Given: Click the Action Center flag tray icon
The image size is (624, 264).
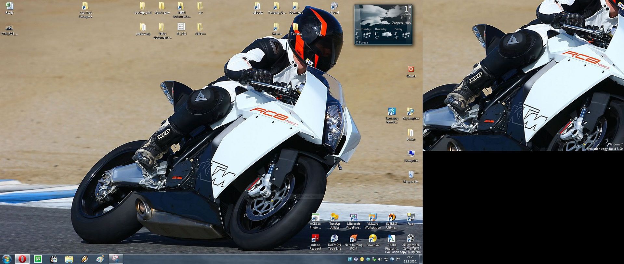Looking at the screenshot, I should click(398, 259).
